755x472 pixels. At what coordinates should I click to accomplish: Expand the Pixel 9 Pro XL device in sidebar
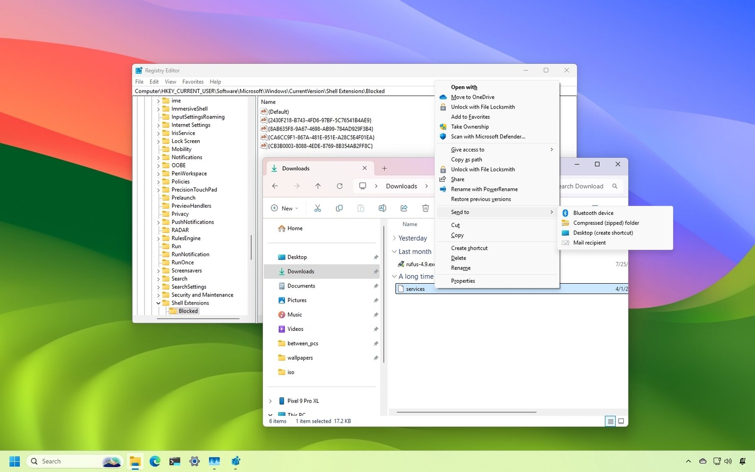(x=270, y=401)
